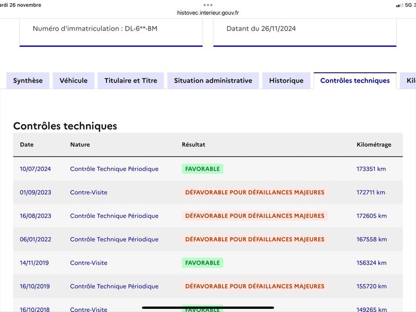Click the date 10/07/2024
416x312 pixels.
point(35,169)
